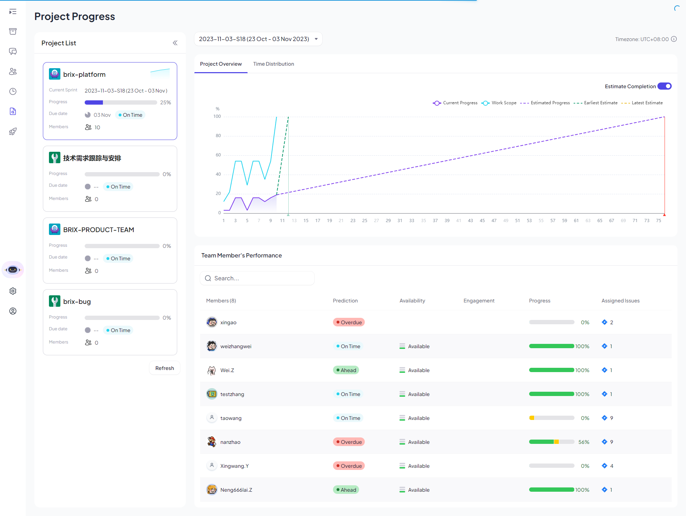Click the member Search input field
Image resolution: width=686 pixels, height=516 pixels.
pos(257,278)
